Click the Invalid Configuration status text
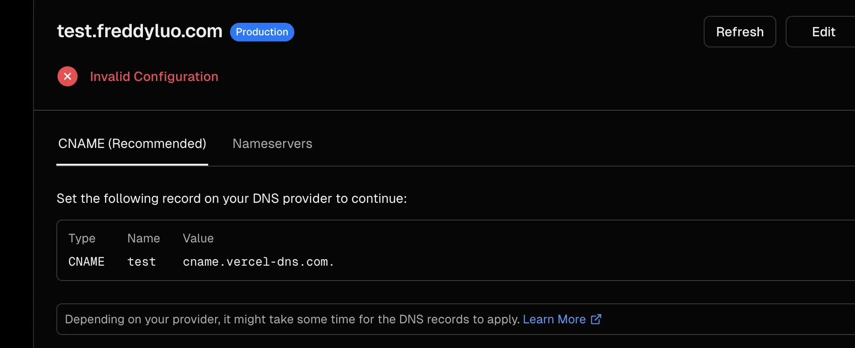 [154, 76]
